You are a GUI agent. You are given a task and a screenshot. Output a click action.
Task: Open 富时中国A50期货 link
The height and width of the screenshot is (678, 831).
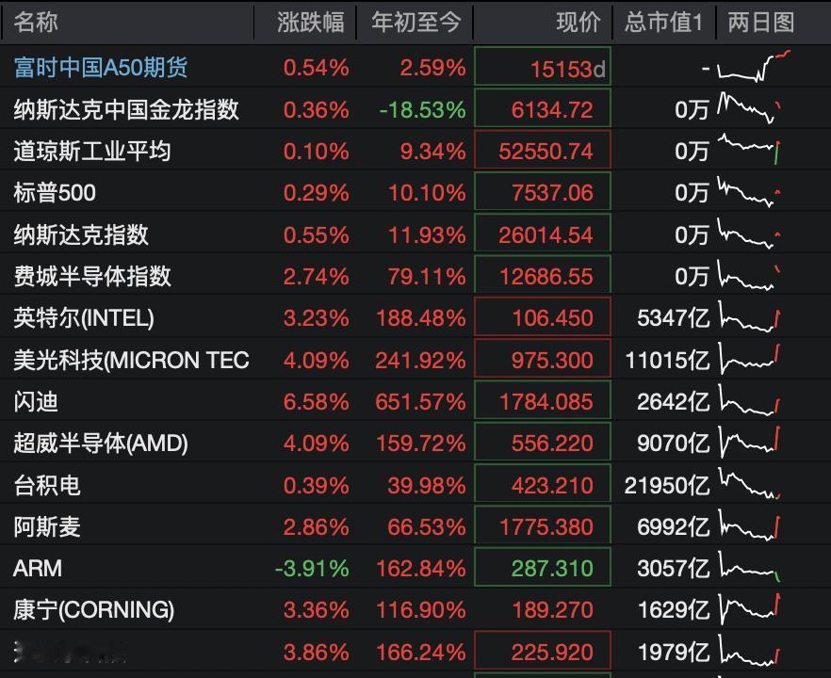coord(101,68)
